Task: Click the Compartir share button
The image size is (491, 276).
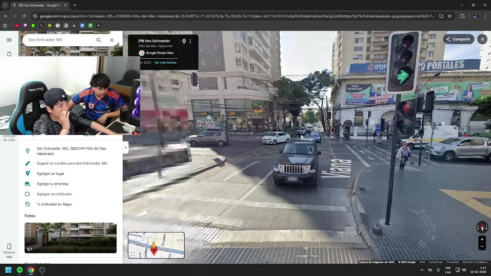Action: pos(458,39)
